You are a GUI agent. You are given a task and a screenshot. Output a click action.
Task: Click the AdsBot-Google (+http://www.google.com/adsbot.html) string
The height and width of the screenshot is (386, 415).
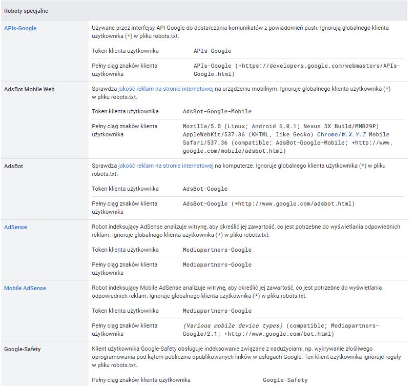268,204
